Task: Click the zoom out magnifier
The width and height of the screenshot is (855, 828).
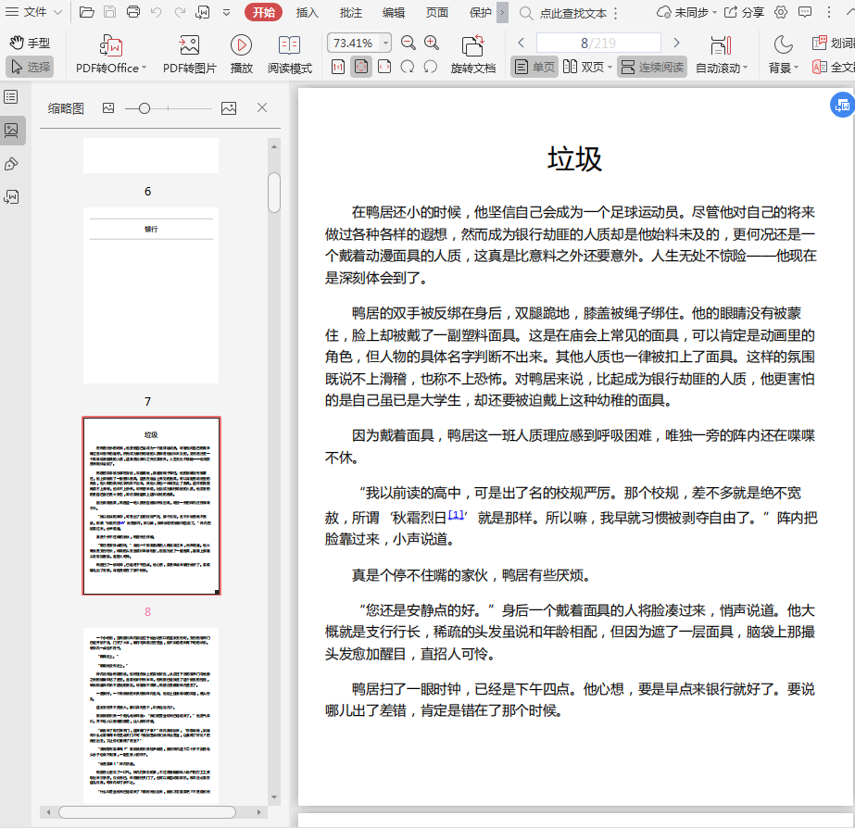Action: tap(408, 43)
